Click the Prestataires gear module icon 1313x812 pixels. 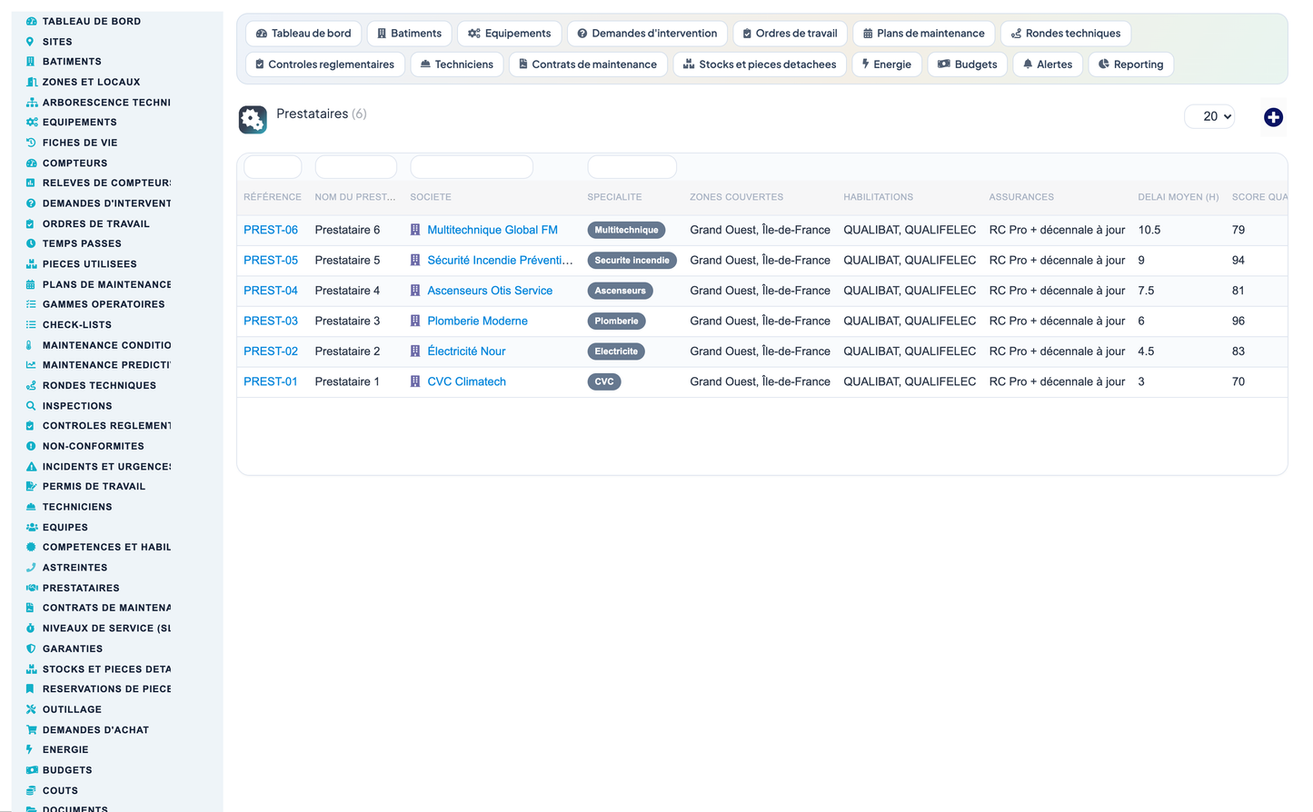pos(253,119)
